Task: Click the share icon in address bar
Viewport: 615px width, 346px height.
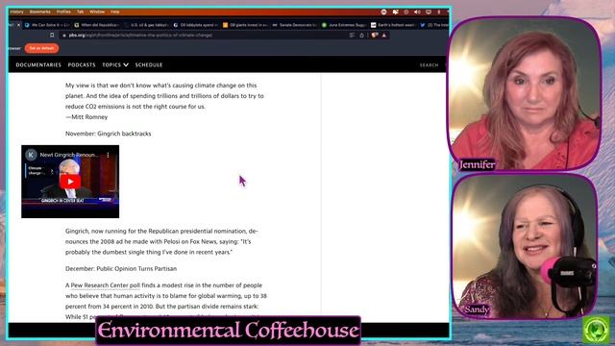Action: point(361,36)
